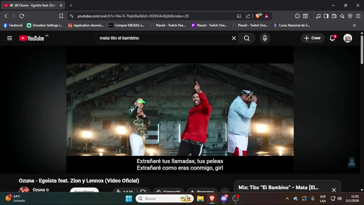Open Donation Settings bookmark
Viewport: 364px width, 205px height.
pyautogui.click(x=45, y=25)
